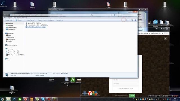180x101 pixels.
Task: Select the OptiFine_1.7.2 jar file
Action: tap(34, 23)
